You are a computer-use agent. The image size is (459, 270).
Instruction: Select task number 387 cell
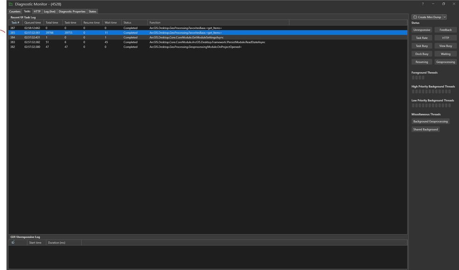pyautogui.click(x=12, y=28)
